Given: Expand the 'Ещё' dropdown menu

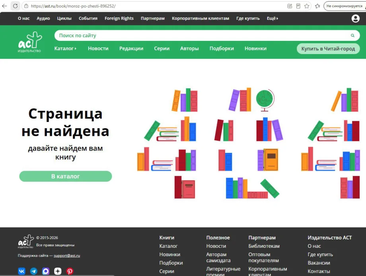Looking at the screenshot, I should point(273,18).
